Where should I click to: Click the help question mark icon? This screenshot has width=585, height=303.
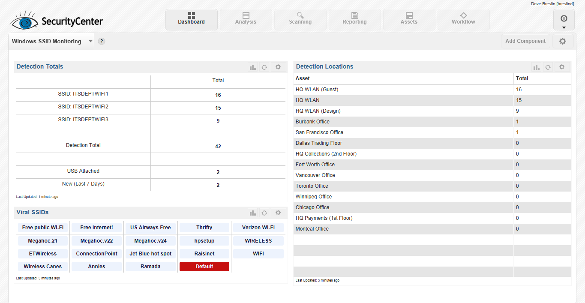(102, 42)
